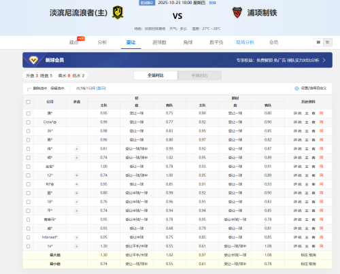
Task: Open the 角球 tab
Action: point(188,42)
